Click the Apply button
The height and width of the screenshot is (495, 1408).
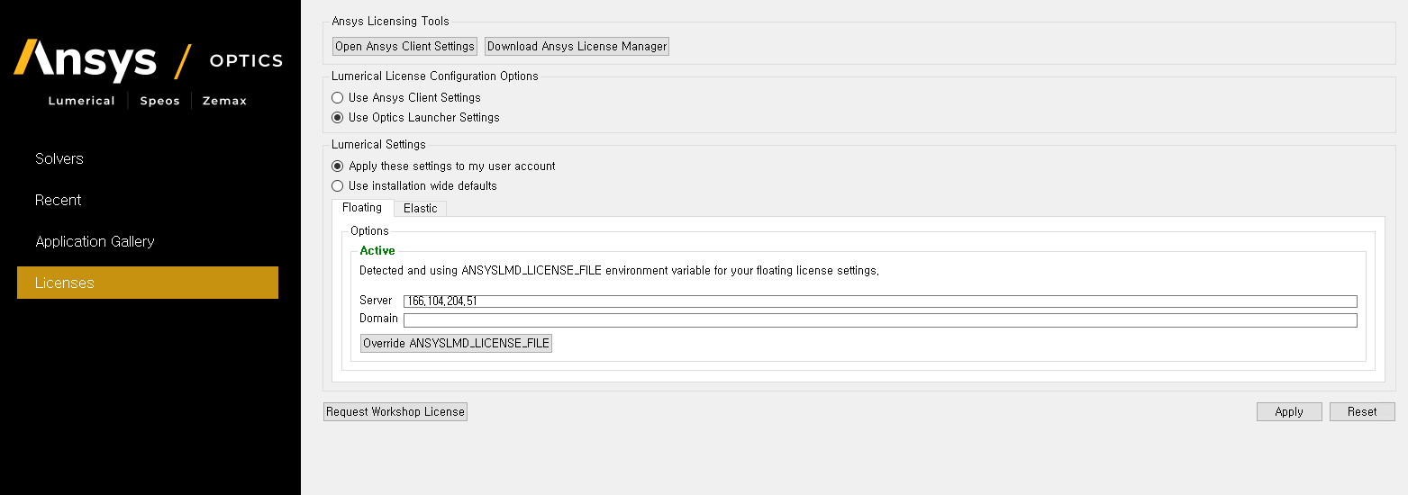[x=1289, y=411]
